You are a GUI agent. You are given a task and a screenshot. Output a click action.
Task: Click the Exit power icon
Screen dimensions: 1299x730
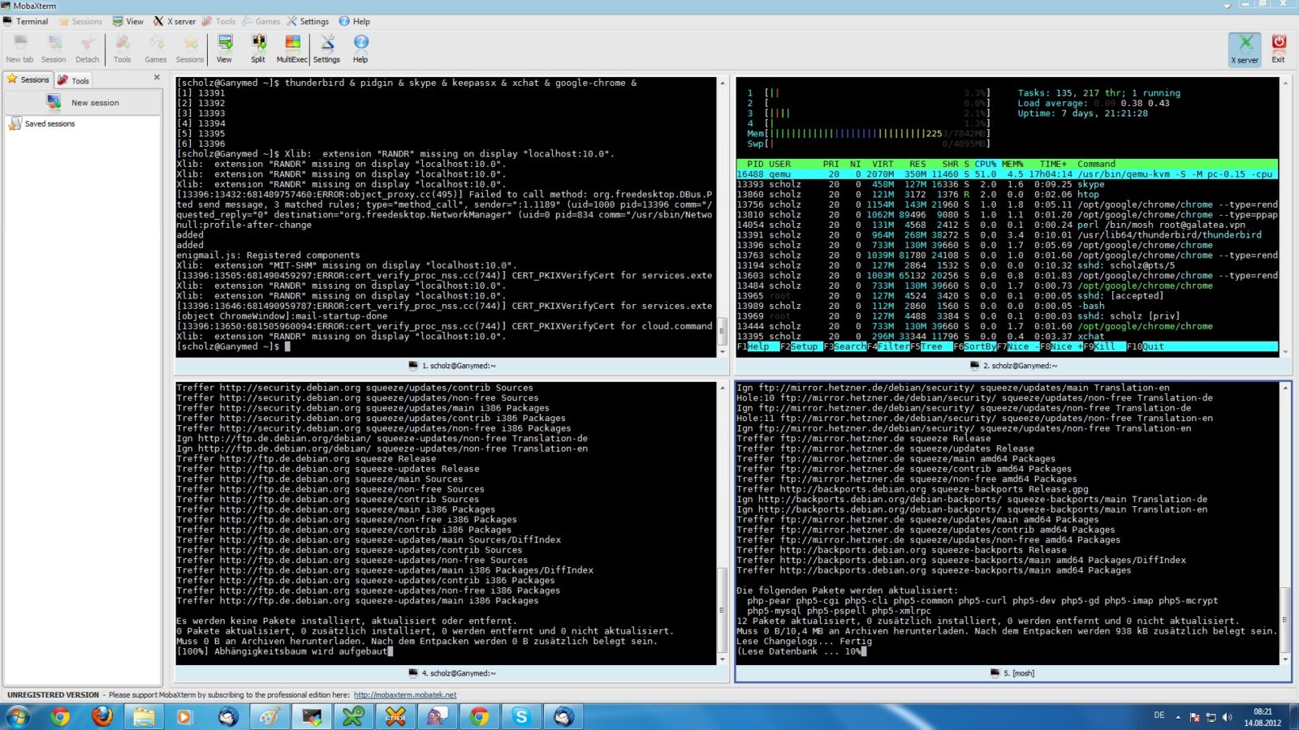click(x=1279, y=49)
